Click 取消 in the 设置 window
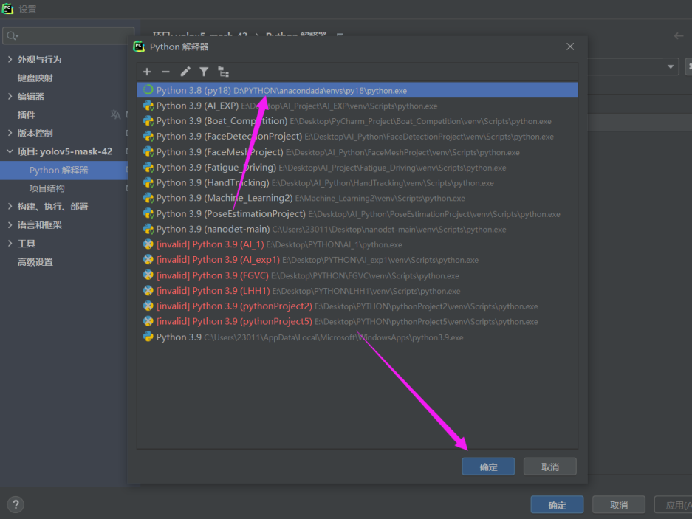Screen dimensions: 692x519 (619, 504)
